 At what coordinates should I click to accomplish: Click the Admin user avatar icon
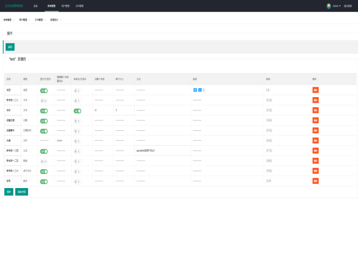point(328,6)
